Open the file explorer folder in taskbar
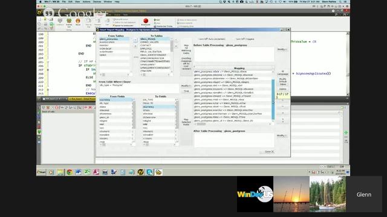Screen dimensions: 387x217 (60, 172)
